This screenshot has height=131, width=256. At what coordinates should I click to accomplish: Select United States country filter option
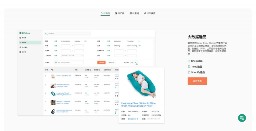65,41
